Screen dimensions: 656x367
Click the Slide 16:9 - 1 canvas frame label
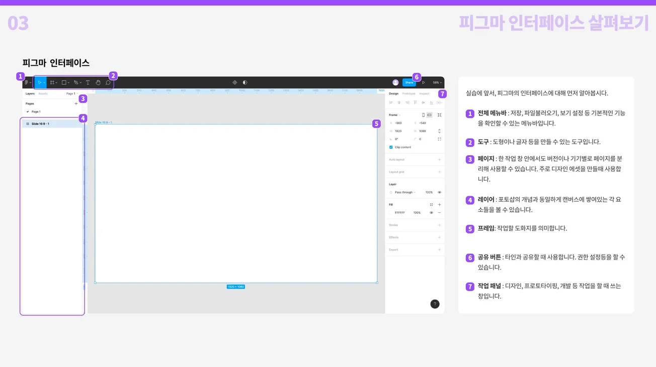pos(104,122)
